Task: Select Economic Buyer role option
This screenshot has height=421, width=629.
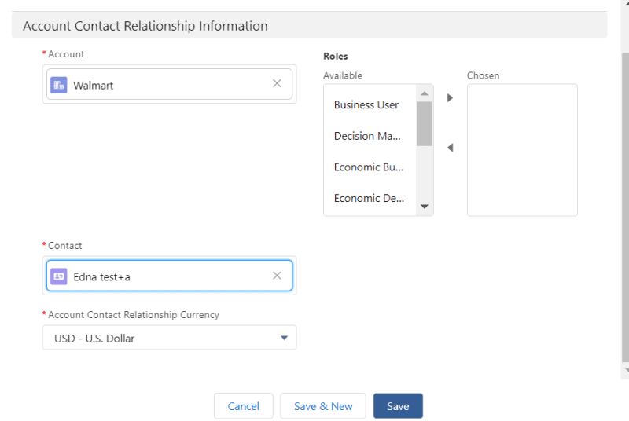Action: pos(369,167)
